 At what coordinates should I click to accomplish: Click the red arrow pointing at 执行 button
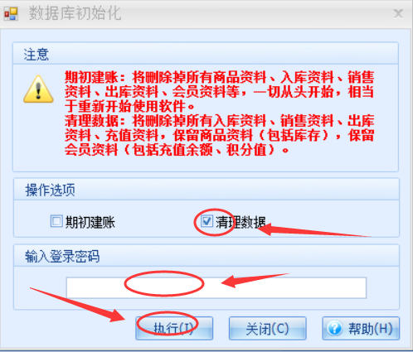click(x=77, y=304)
